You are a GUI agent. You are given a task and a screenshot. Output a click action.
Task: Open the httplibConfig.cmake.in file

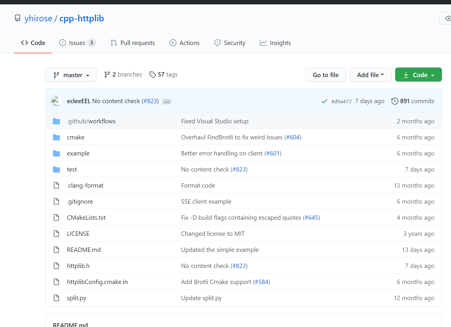[97, 282]
